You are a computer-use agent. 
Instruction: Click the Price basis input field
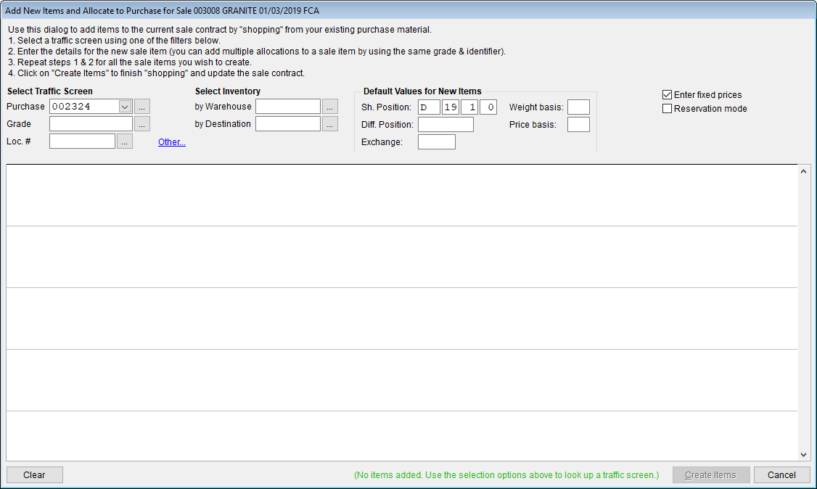pos(578,125)
